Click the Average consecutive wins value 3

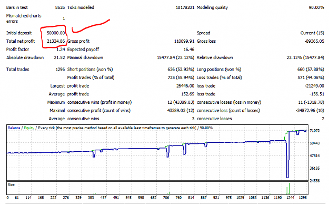click(x=193, y=119)
